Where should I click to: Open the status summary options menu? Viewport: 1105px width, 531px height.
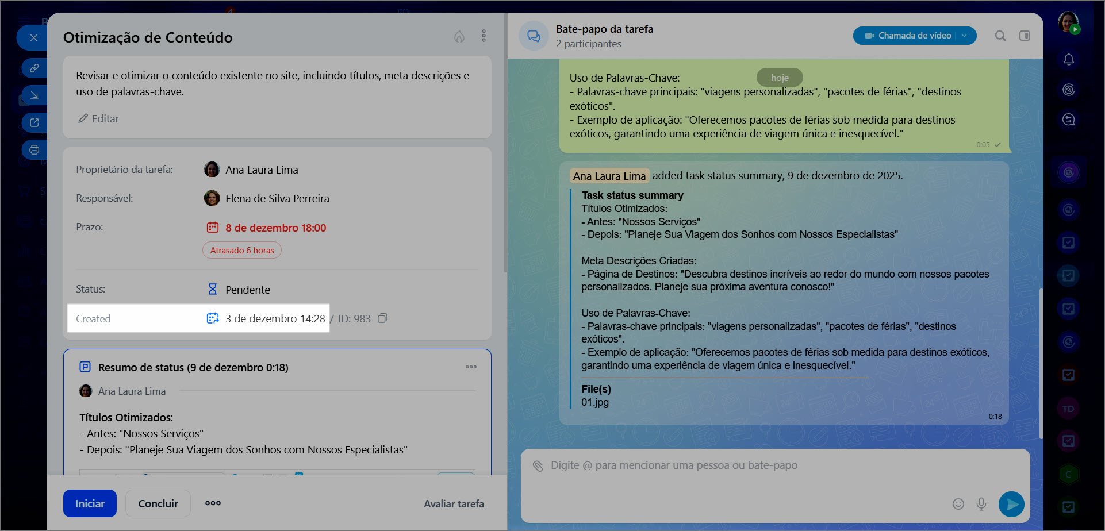pos(471,367)
